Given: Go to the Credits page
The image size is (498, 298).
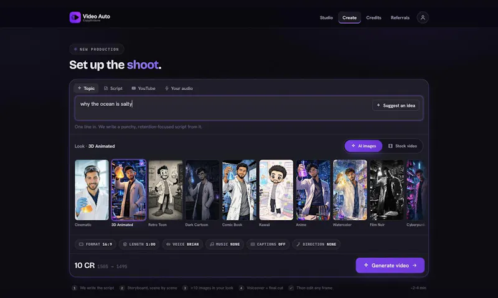Looking at the screenshot, I should (x=374, y=18).
